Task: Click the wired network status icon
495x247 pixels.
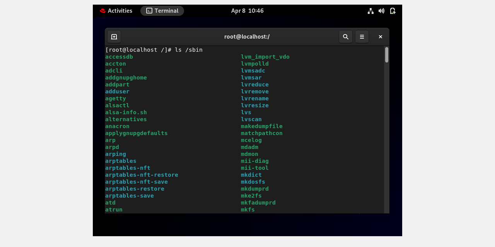Action: pos(370,11)
